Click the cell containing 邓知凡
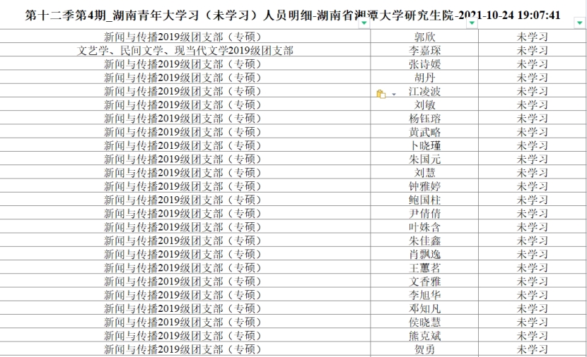Viewport: 587px width, 357px height. pyautogui.click(x=424, y=308)
